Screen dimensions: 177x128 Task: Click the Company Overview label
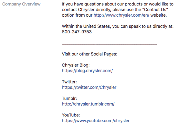click(x=21, y=4)
